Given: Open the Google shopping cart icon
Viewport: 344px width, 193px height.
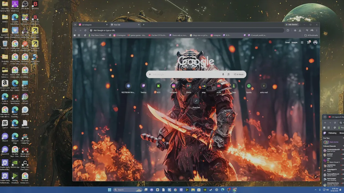Looking at the screenshot, I should [309, 42].
